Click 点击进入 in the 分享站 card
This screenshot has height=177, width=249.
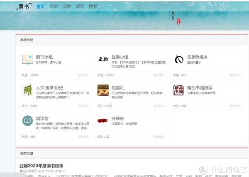point(159,136)
